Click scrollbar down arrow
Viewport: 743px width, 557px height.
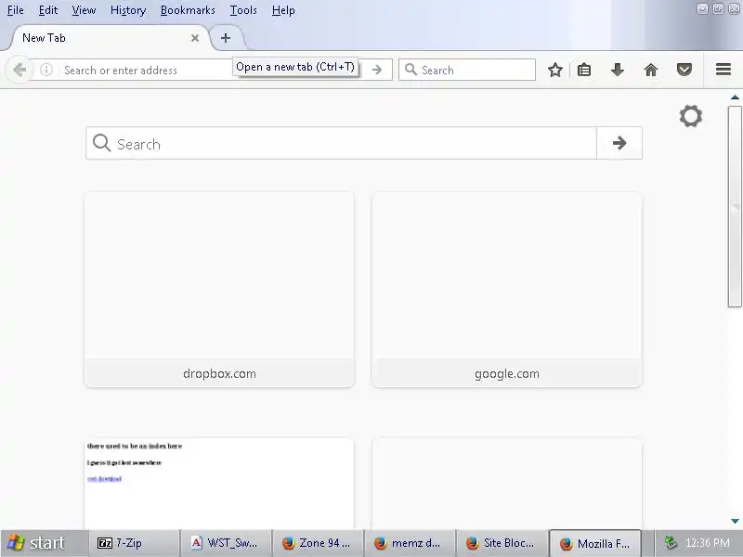coord(735,521)
